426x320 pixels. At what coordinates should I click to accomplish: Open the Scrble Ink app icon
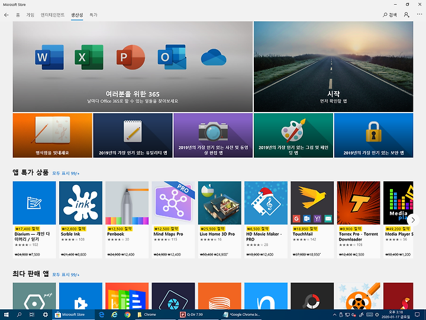[x=80, y=203]
